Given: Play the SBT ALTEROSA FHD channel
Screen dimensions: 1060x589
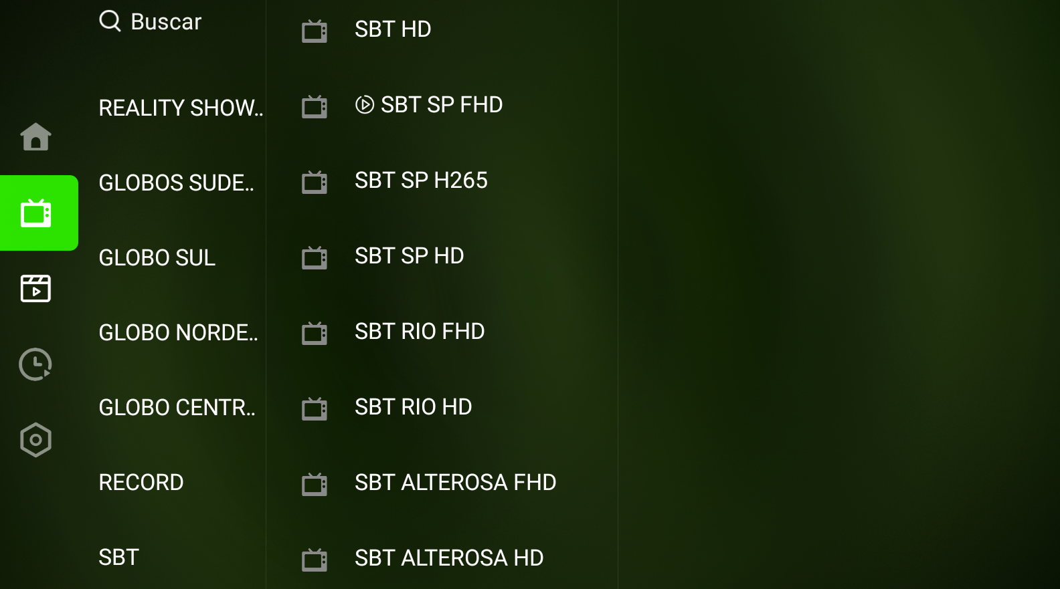Looking at the screenshot, I should coord(442,483).
